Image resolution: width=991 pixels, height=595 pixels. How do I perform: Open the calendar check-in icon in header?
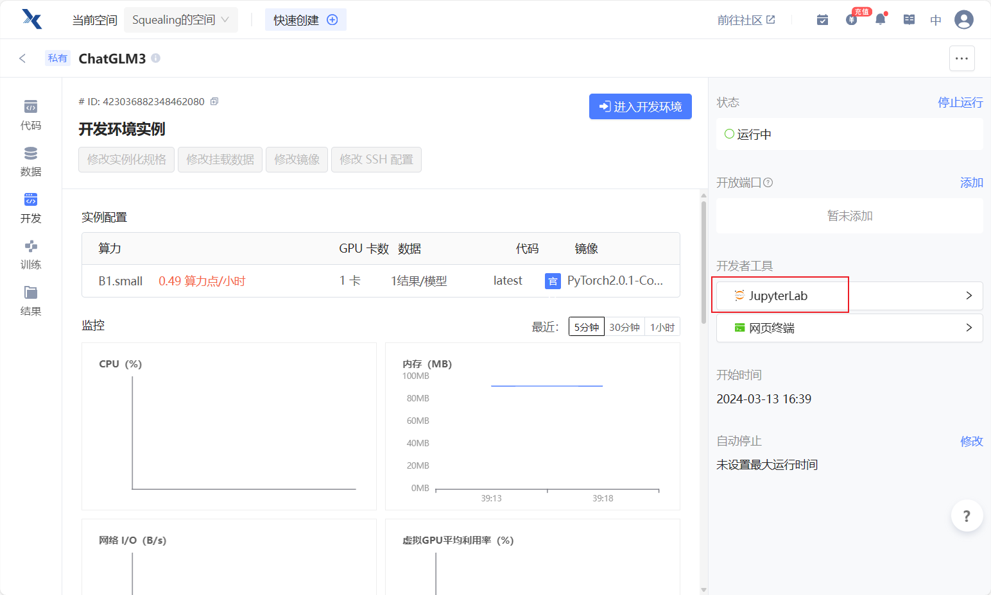tap(822, 20)
